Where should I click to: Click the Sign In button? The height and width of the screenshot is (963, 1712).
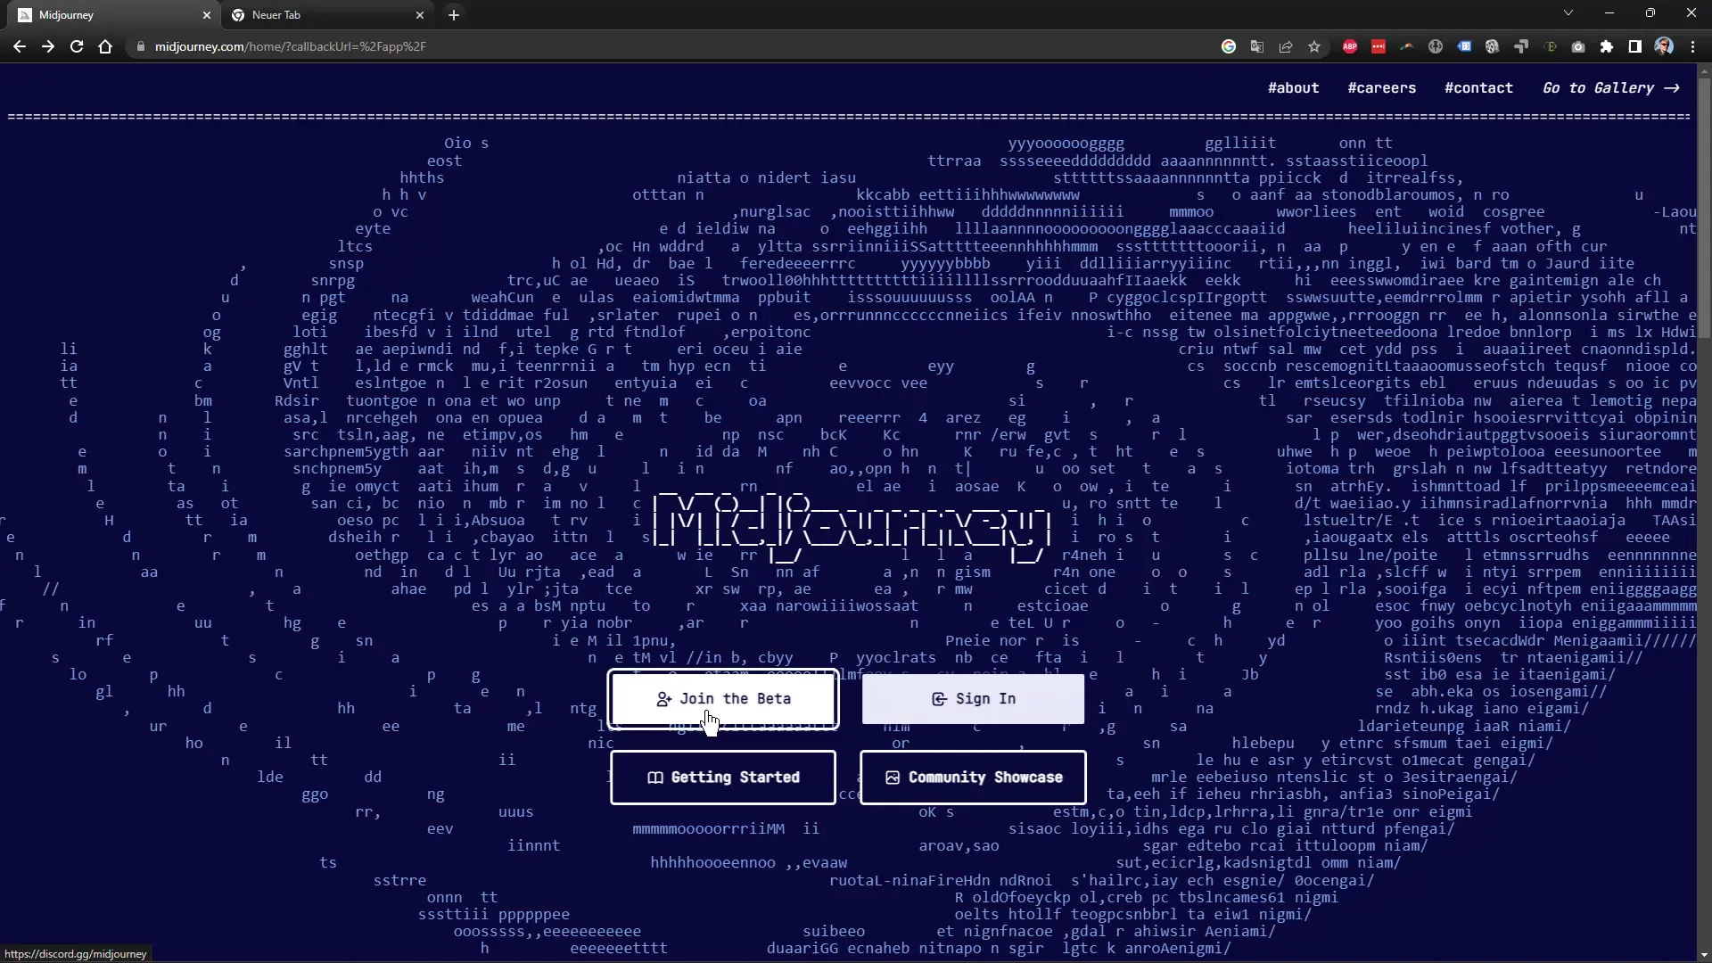click(973, 699)
